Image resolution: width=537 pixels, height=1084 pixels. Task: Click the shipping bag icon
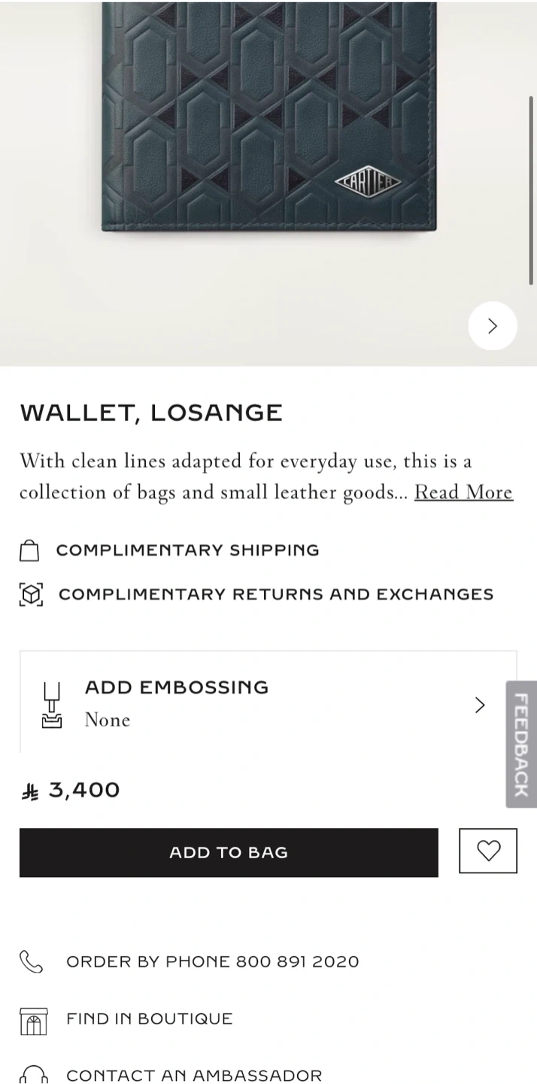pos(29,550)
